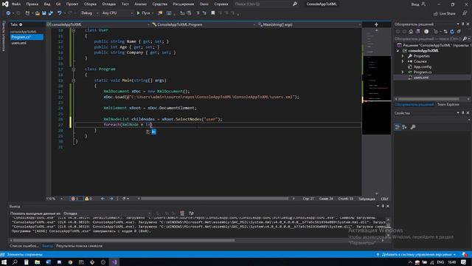This screenshot has width=472, height=266.
Task: Click the Property Pages wrench icon
Action: (413, 127)
